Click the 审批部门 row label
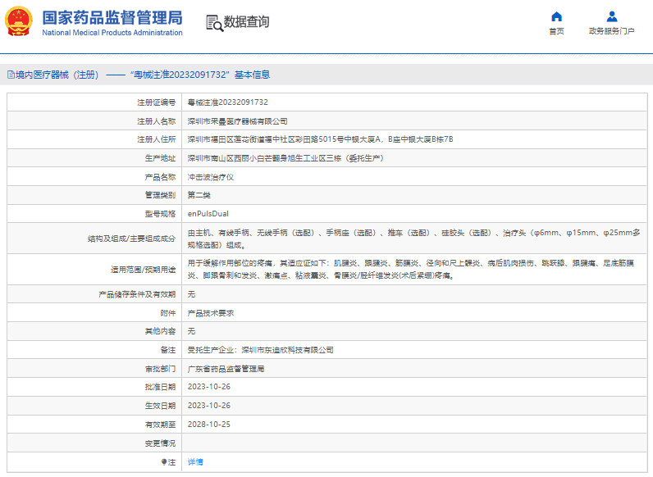This screenshot has height=477, width=653. (x=160, y=369)
